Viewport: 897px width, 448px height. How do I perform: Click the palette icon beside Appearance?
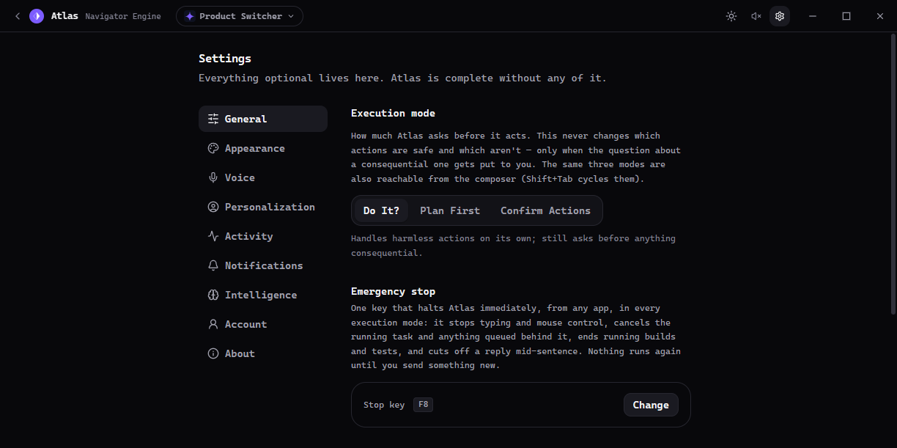tap(213, 148)
